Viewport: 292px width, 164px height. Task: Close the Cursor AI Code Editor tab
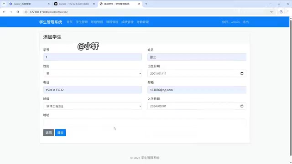(x=94, y=4)
